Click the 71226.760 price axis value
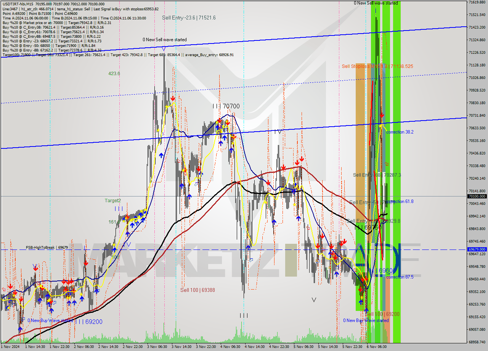Screen dimensions: 488x351 tap(477, 53)
